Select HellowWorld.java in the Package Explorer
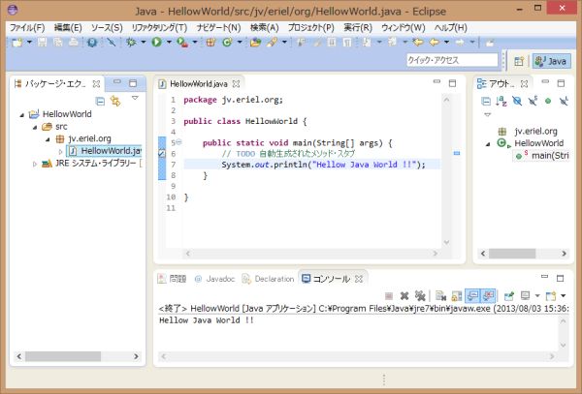Screen dimensions: 582x394 [x=106, y=151]
